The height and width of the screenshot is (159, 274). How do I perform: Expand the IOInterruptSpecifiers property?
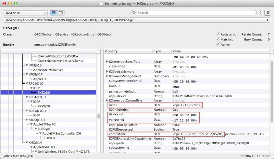point(107,62)
